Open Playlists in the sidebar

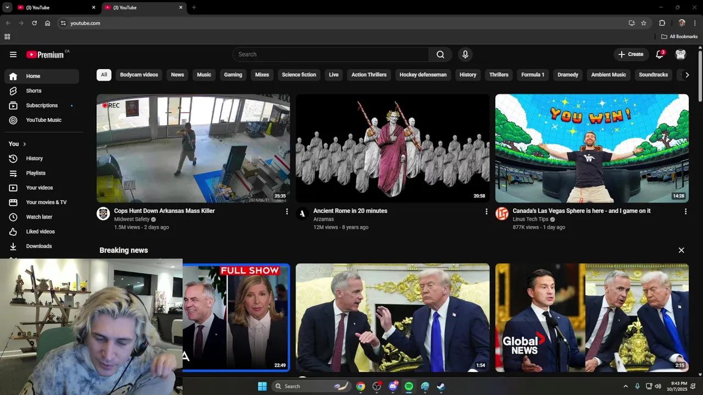point(42,173)
